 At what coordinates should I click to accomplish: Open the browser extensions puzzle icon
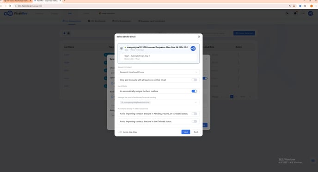click(305, 6)
